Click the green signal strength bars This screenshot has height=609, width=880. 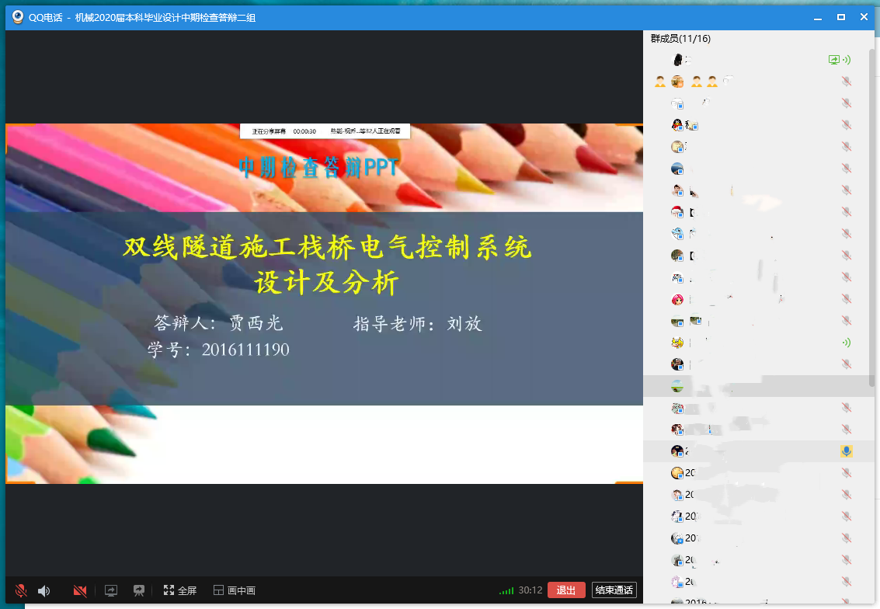(506, 590)
